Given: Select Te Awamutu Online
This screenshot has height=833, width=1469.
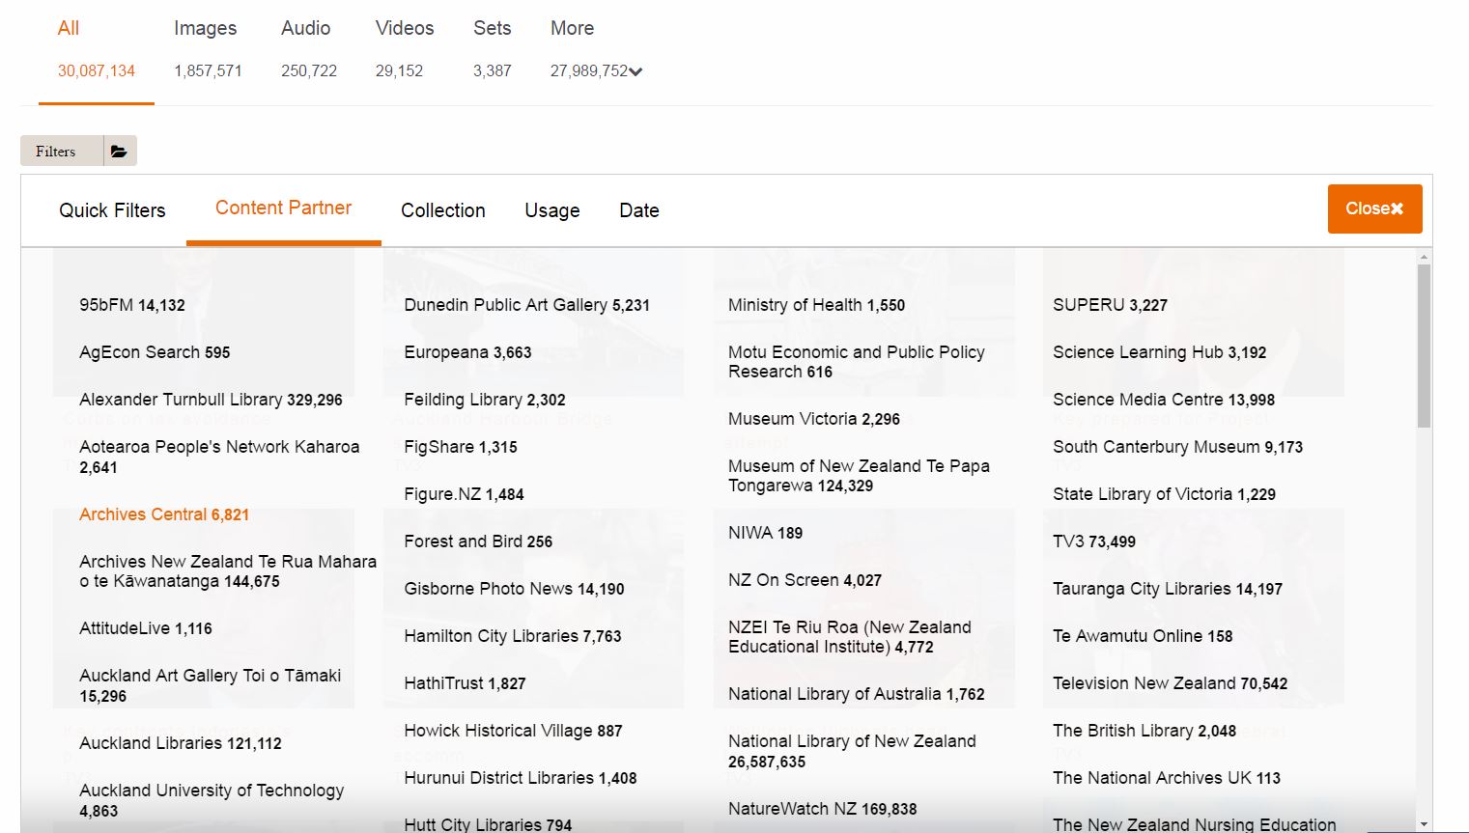Looking at the screenshot, I should click(x=1143, y=636).
